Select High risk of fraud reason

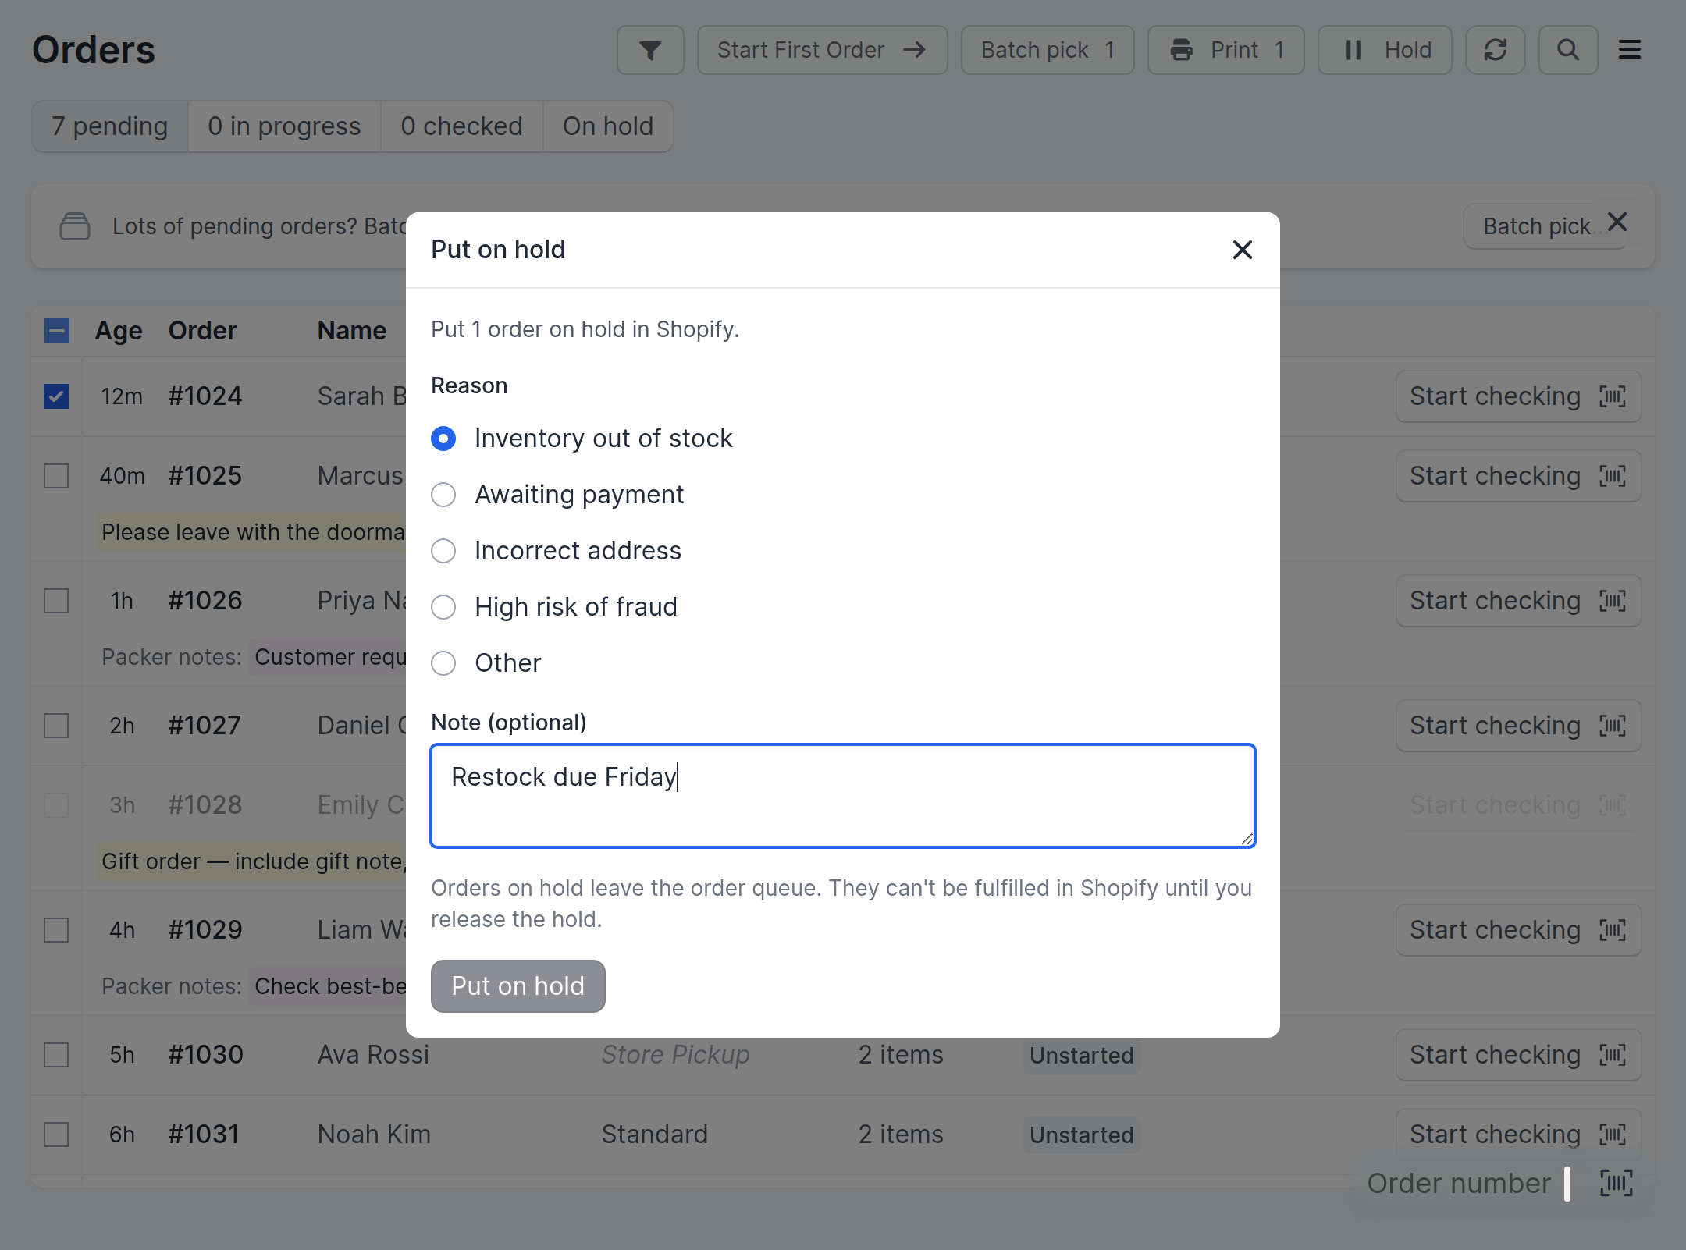pyautogui.click(x=443, y=607)
